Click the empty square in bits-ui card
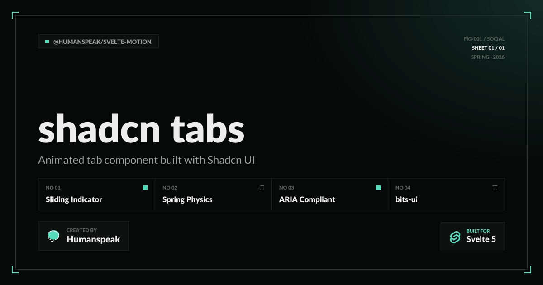The image size is (543, 285). click(495, 188)
